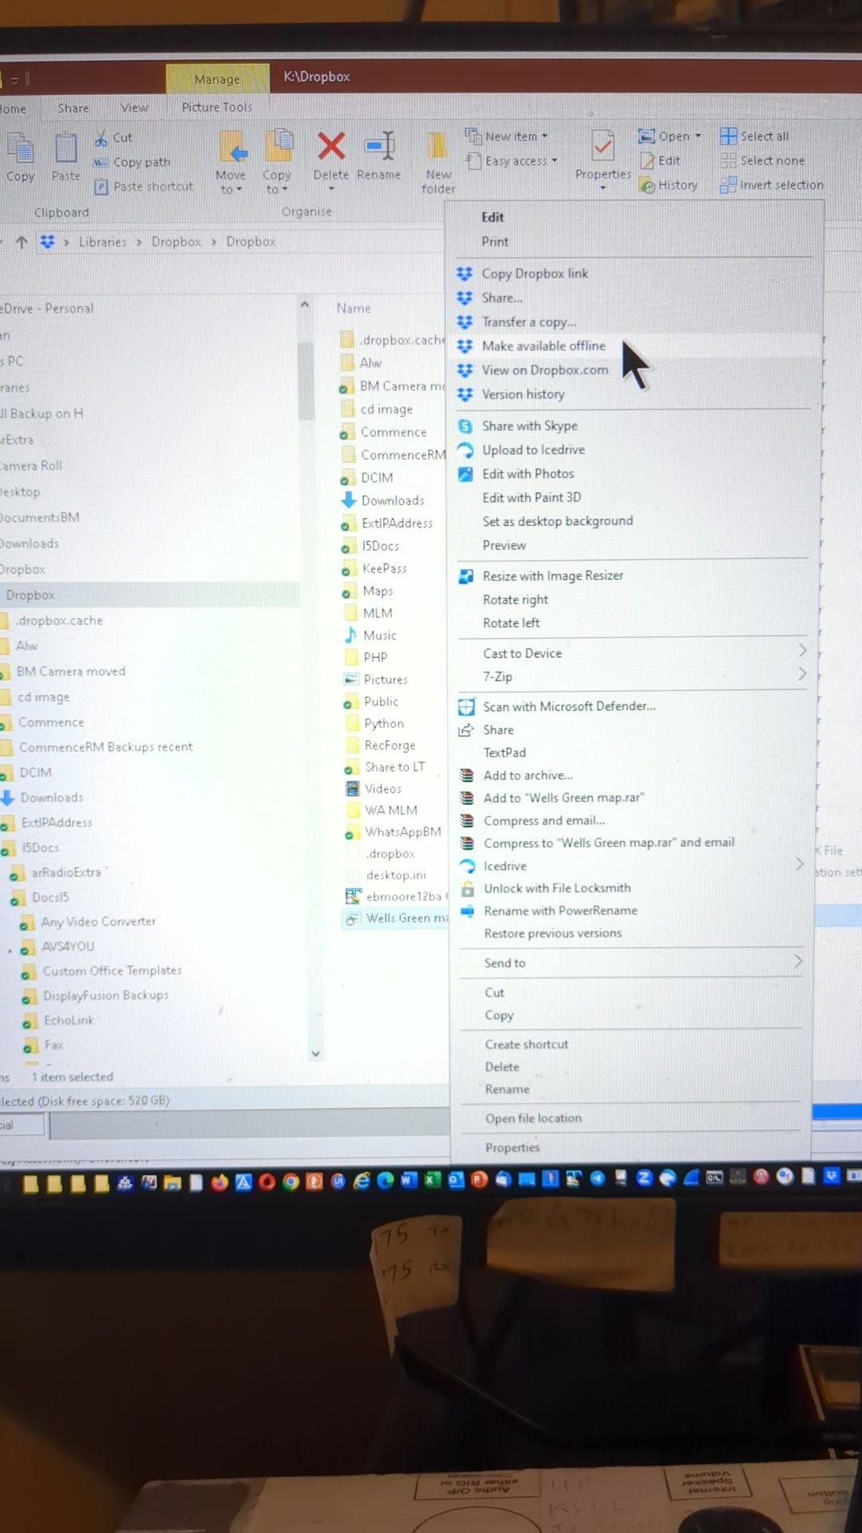Open the Picture Tools tab
This screenshot has height=1533, width=862.
(x=217, y=107)
